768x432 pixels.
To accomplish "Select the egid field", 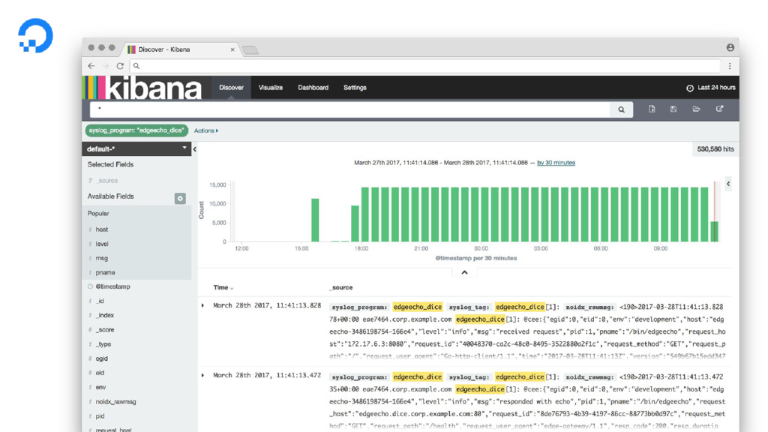I will click(x=102, y=358).
